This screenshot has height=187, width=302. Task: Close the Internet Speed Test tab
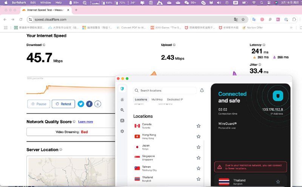click(68, 10)
